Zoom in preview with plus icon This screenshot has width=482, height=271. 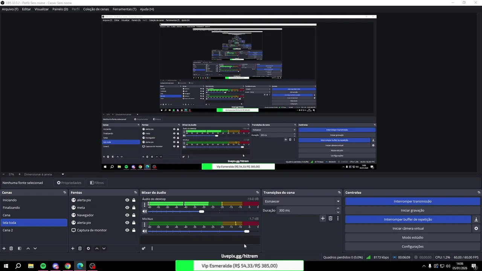20,174
